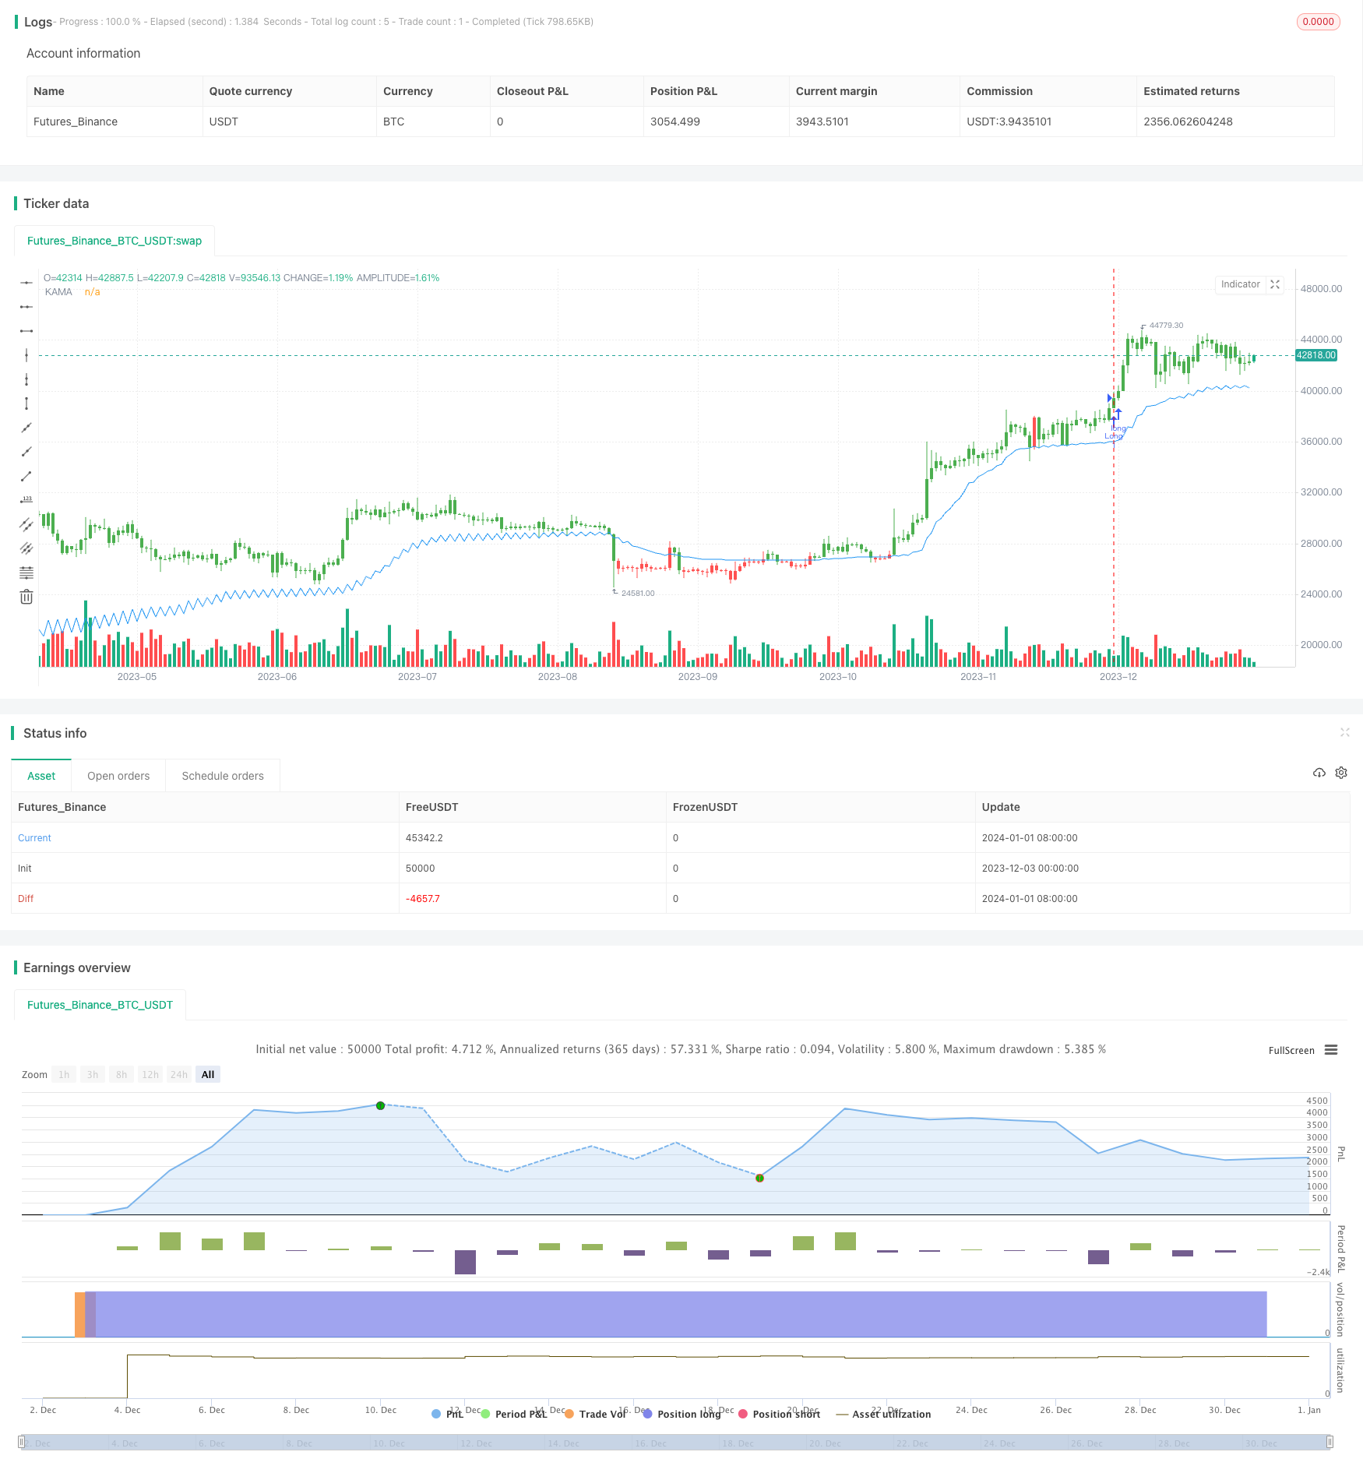Set earnings zoom to 12h
The image size is (1363, 1473).
(x=150, y=1074)
